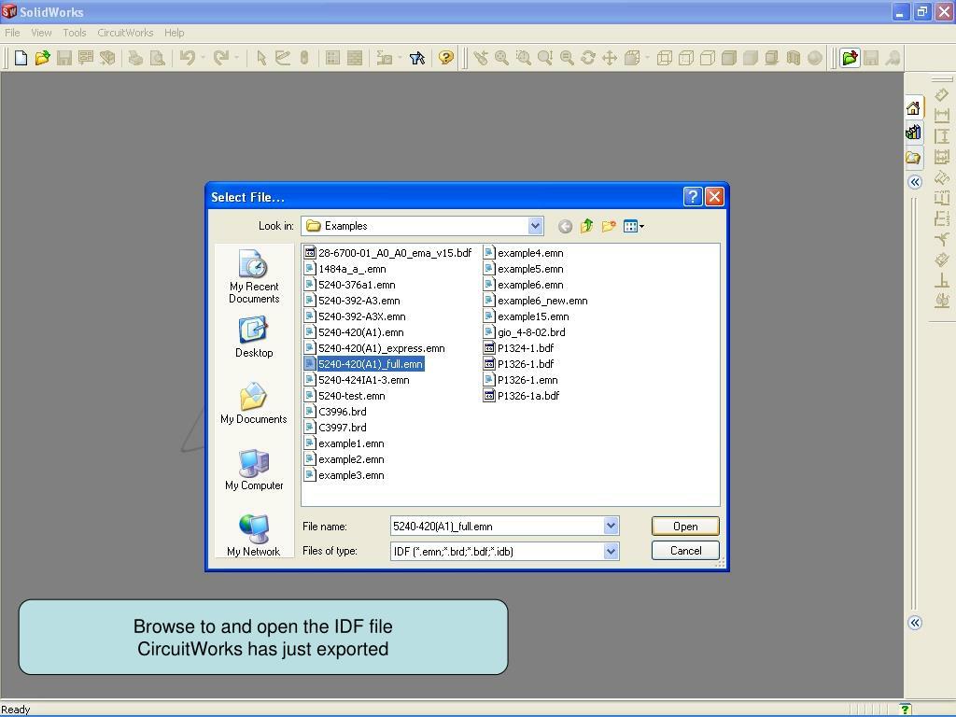Select file 5240-420(A1)_express.emn

[375, 348]
